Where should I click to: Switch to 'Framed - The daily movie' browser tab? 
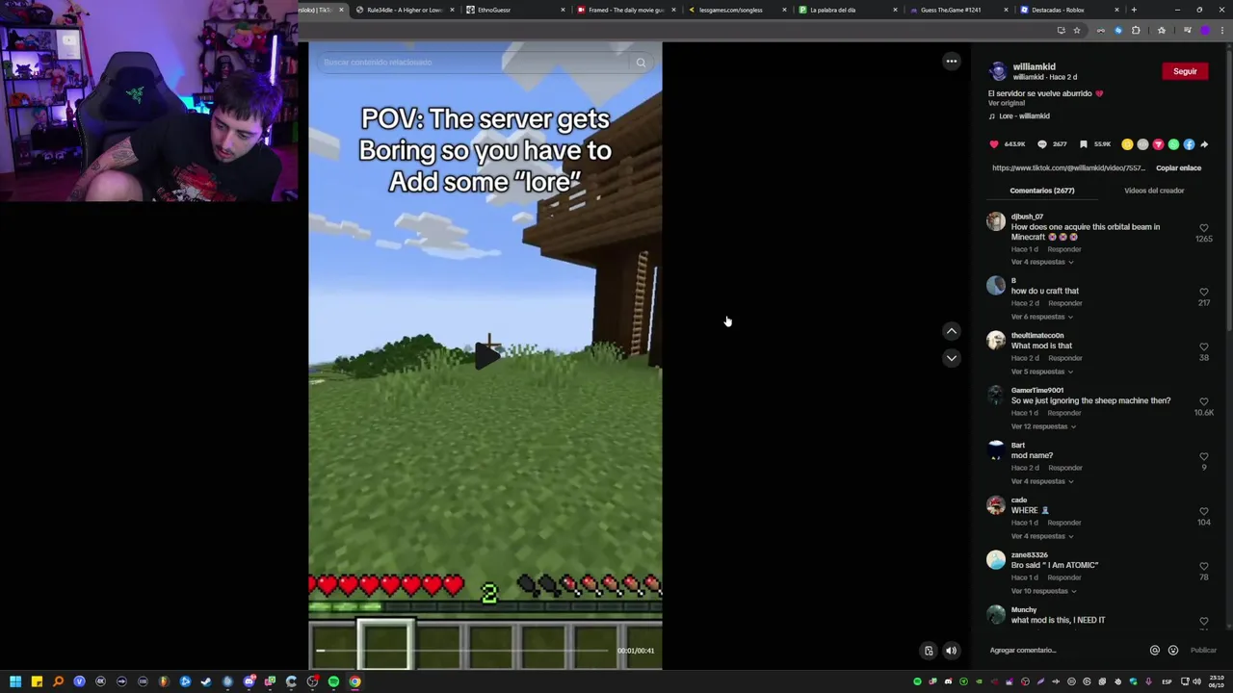pyautogui.click(x=626, y=10)
